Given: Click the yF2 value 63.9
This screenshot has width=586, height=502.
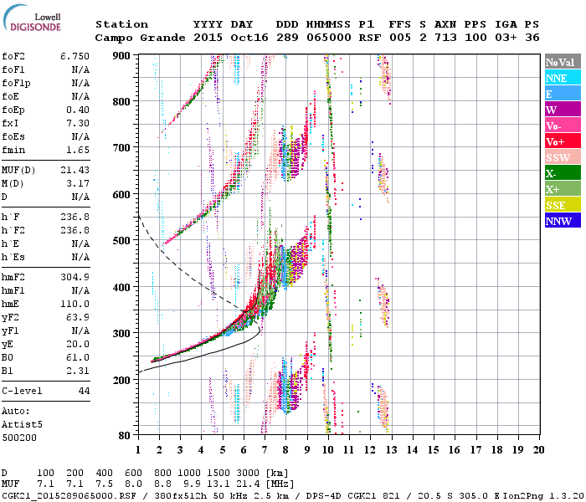Looking at the screenshot, I should [78, 318].
